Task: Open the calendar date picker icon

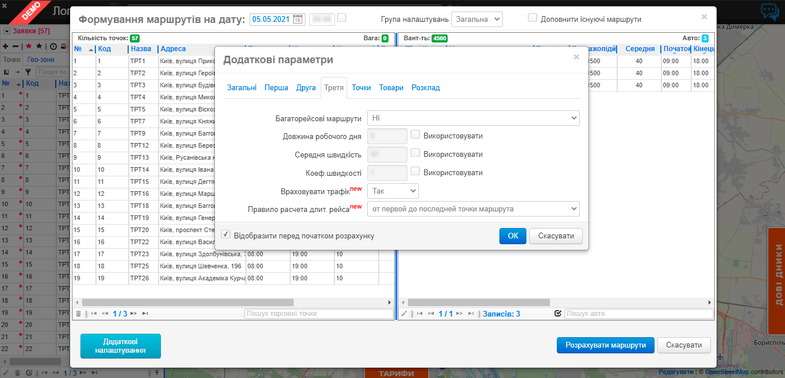Action: [298, 19]
